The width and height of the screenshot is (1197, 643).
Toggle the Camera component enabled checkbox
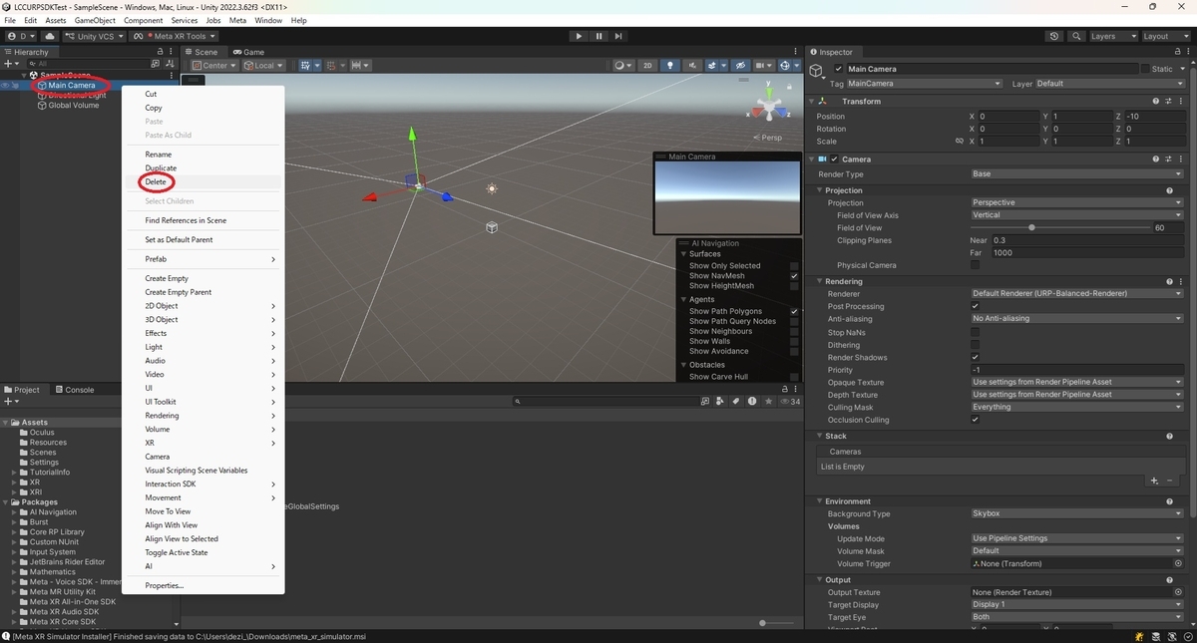(x=835, y=159)
